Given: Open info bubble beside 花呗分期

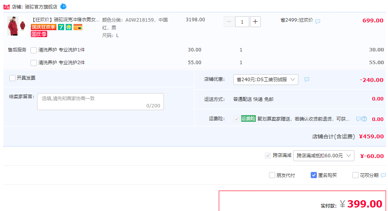Looking at the screenshot, I should click(x=383, y=175).
